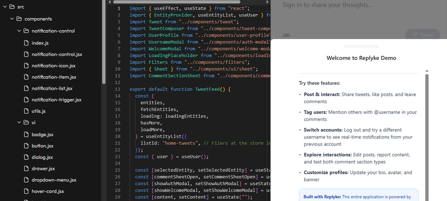
Task: Click the notification-control.jsx file icon
Action: [x=26, y=54]
